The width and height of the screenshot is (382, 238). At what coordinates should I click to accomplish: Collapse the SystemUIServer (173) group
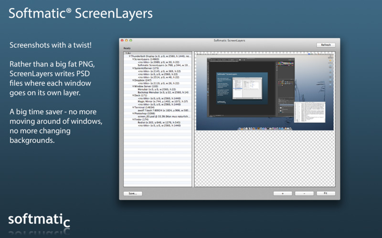point(133,68)
